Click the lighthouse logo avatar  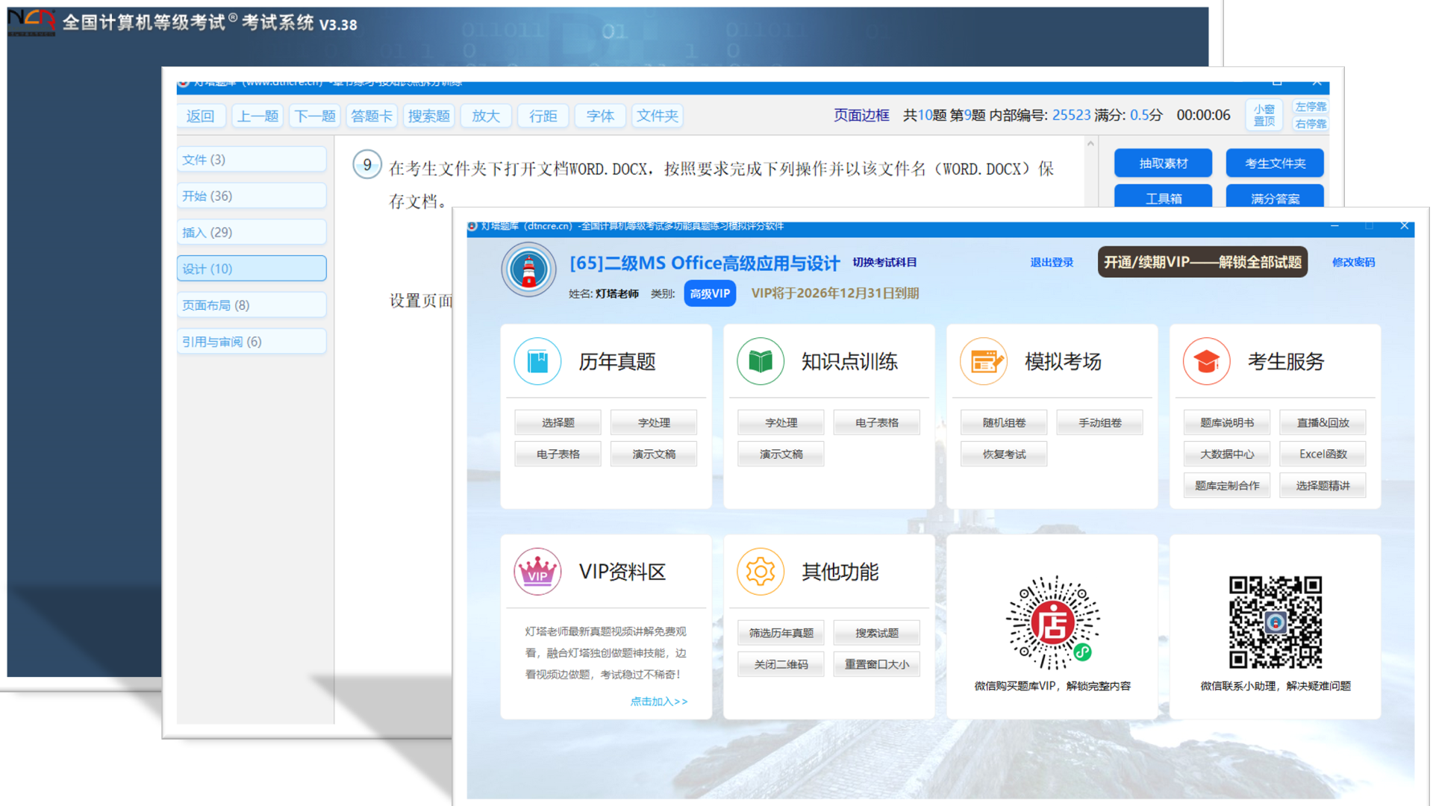(x=528, y=269)
